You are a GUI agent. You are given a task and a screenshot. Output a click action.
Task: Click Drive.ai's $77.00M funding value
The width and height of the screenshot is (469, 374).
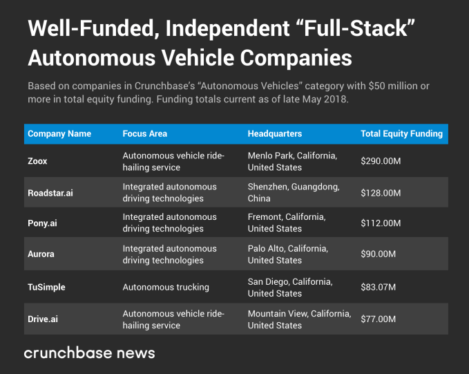379,319
